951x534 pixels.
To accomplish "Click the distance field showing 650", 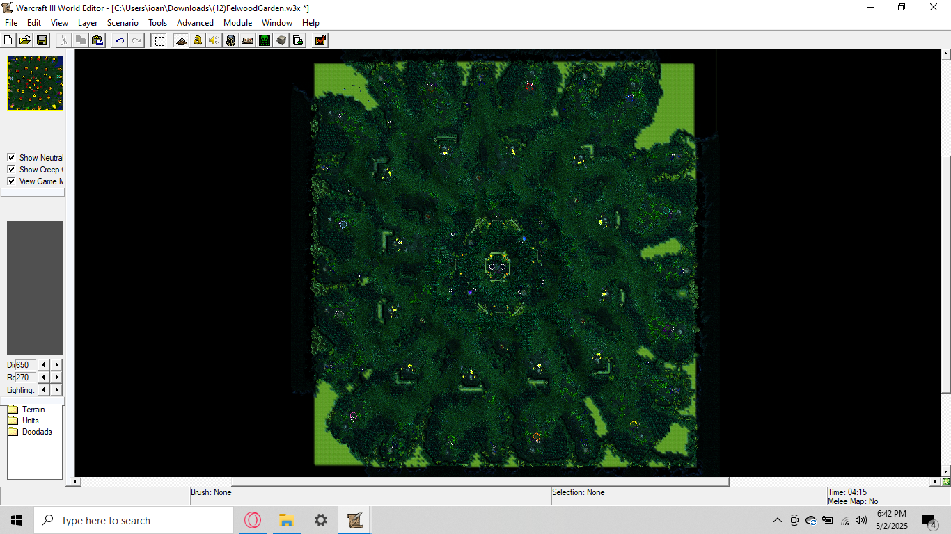I will 25,365.
